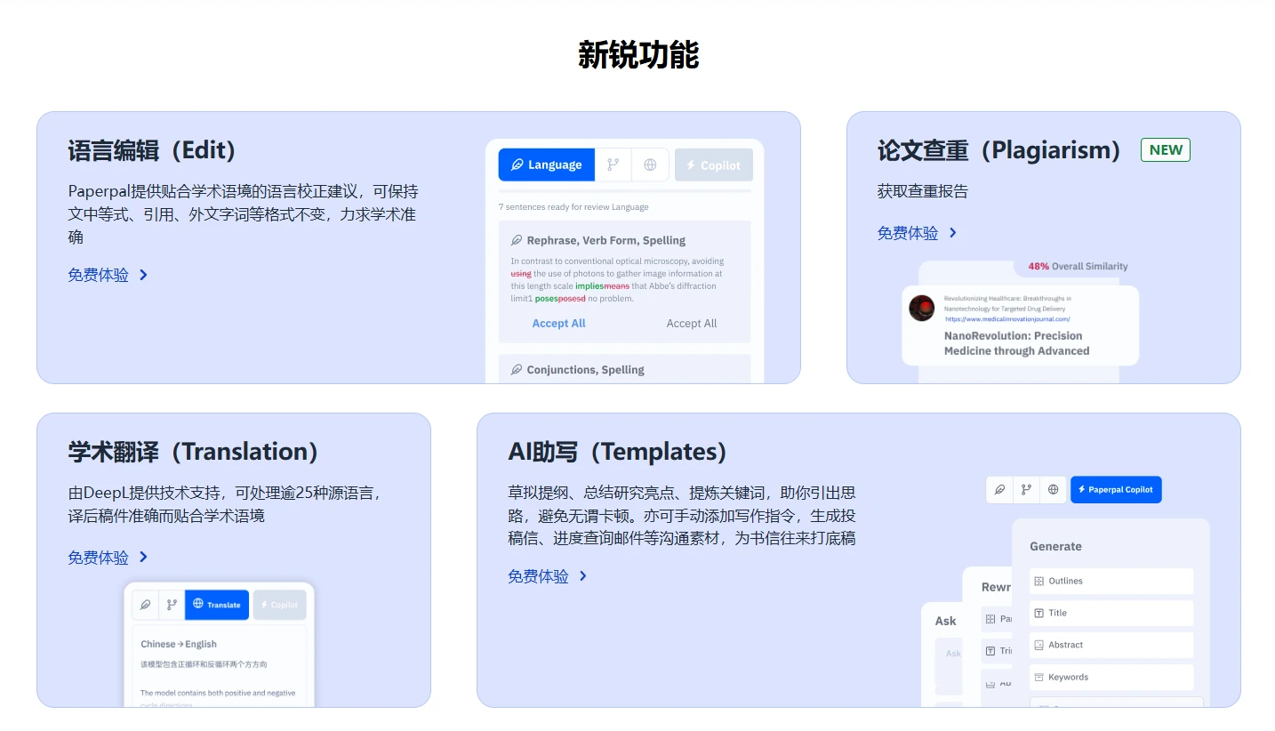Screen dimensions: 1275x731
Task: Choose Abstract in the Generate list
Action: point(1111,645)
